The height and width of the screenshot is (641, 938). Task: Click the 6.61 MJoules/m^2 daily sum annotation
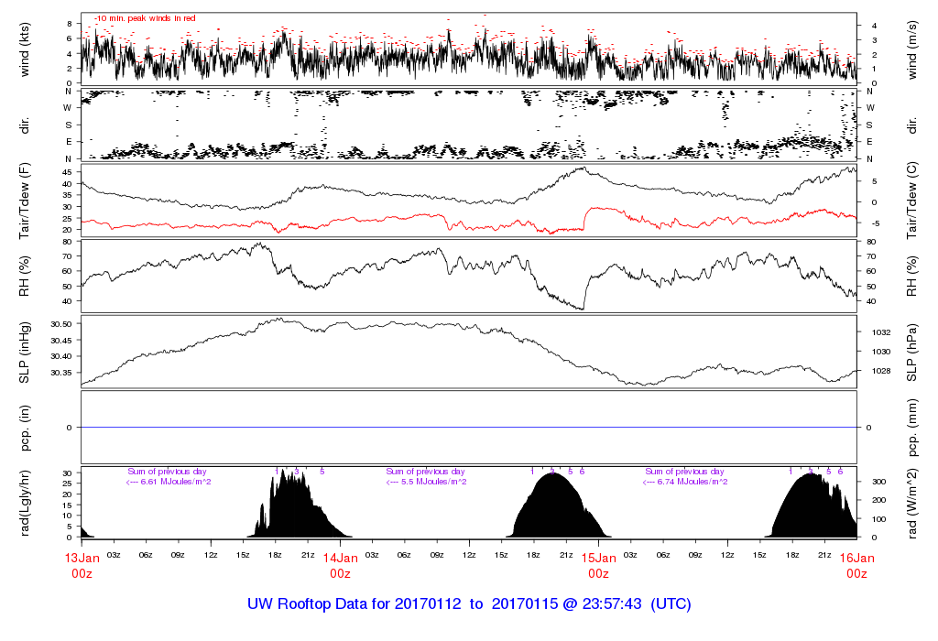click(x=169, y=482)
